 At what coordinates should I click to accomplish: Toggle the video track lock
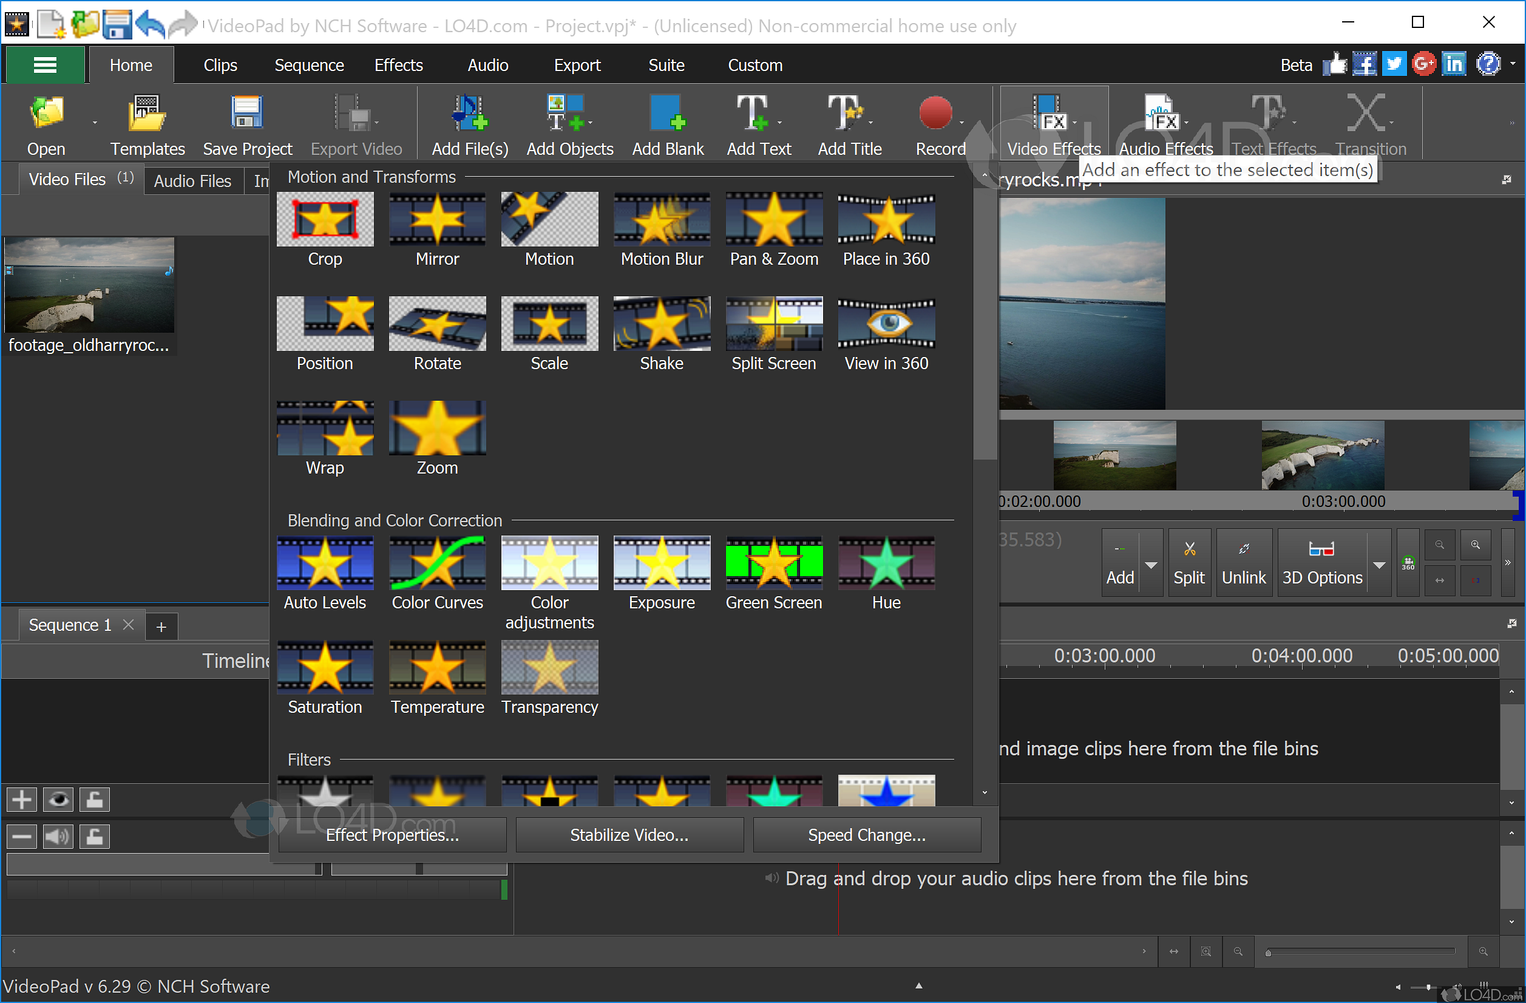[95, 800]
